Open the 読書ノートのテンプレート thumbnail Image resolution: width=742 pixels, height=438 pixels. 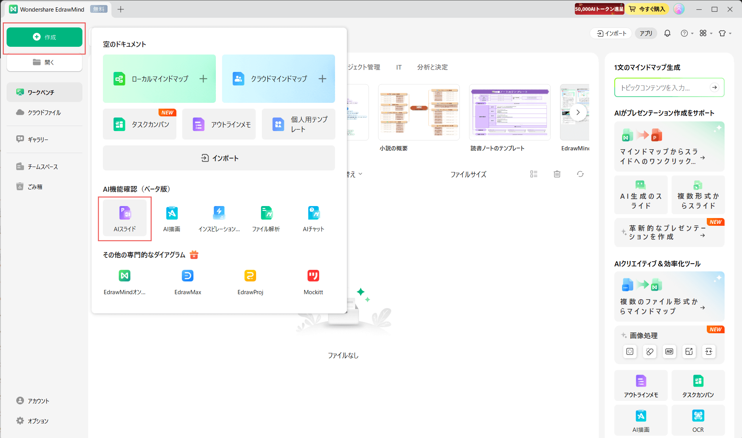(x=509, y=112)
